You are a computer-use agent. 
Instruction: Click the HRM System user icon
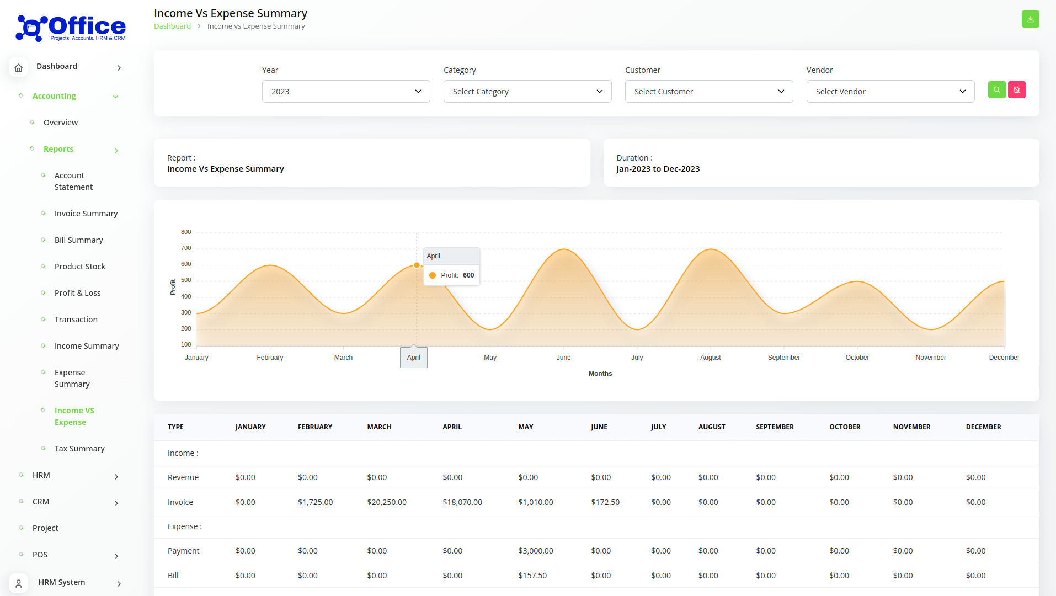pos(18,583)
